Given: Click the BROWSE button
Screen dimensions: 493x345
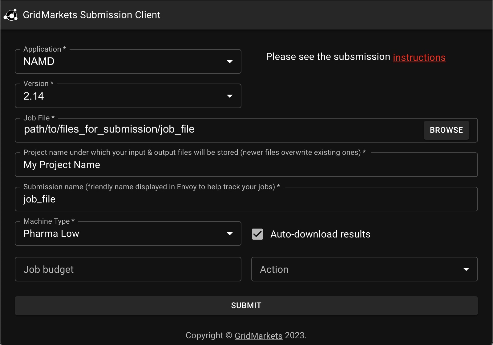Looking at the screenshot, I should (x=446, y=130).
